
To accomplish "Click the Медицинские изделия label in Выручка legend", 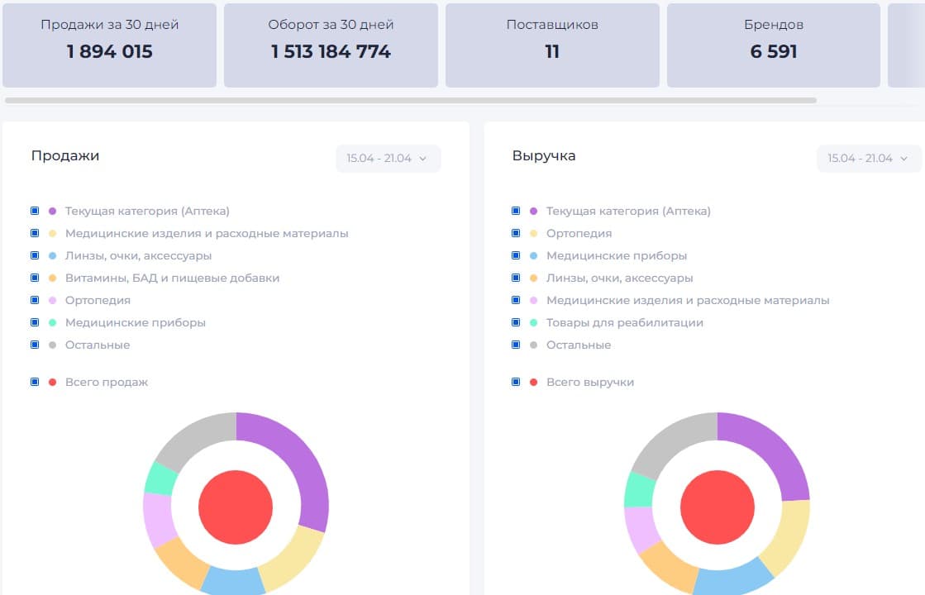I will click(688, 301).
